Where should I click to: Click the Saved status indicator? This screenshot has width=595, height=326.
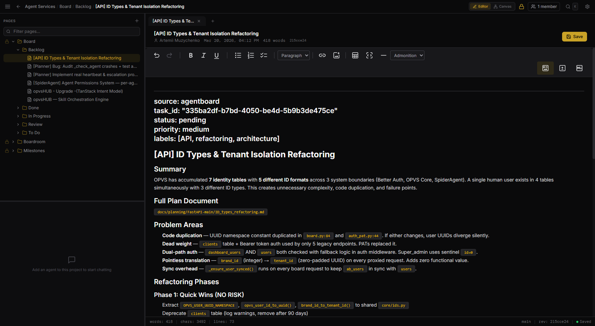pos(584,322)
